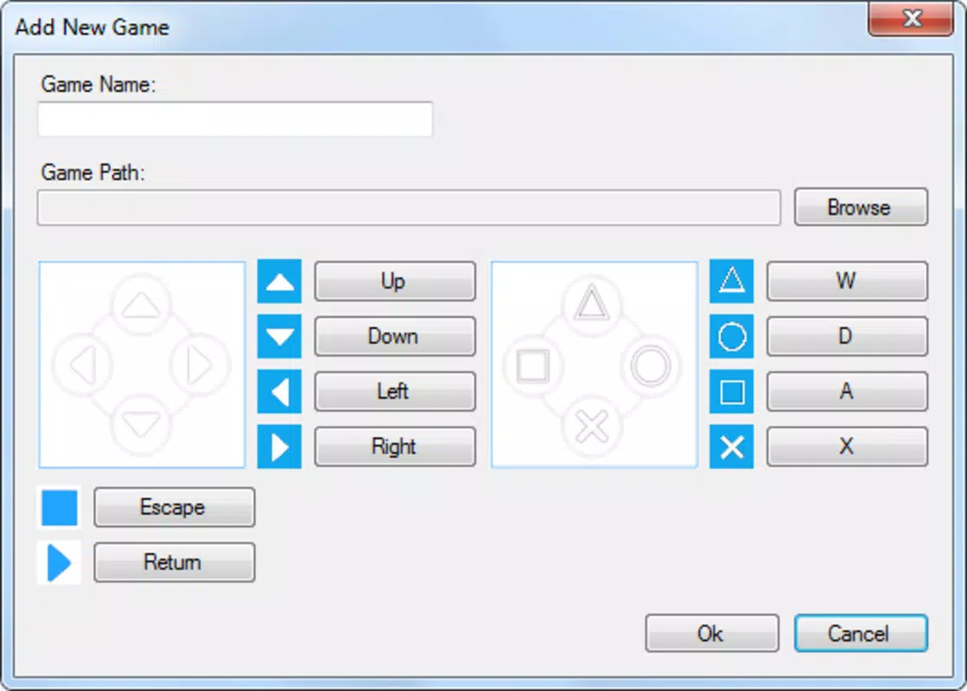Click the faded D-pad right arrow in diagram
The image size is (967, 691).
(200, 365)
